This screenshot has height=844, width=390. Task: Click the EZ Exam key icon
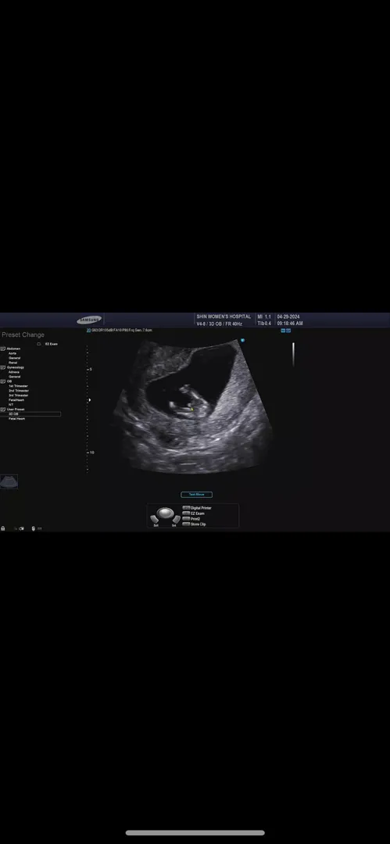click(x=186, y=513)
